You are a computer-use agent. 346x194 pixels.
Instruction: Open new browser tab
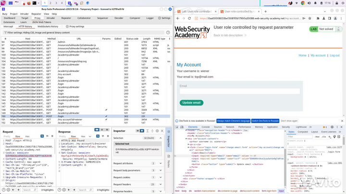[265, 11]
